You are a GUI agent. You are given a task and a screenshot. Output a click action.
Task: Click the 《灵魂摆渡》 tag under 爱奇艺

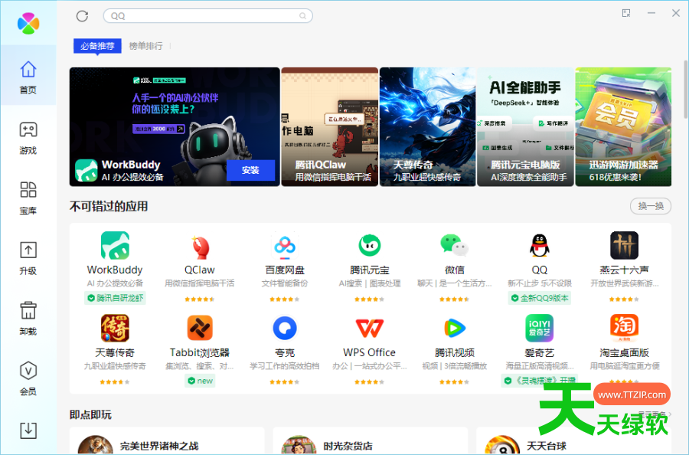coord(540,380)
